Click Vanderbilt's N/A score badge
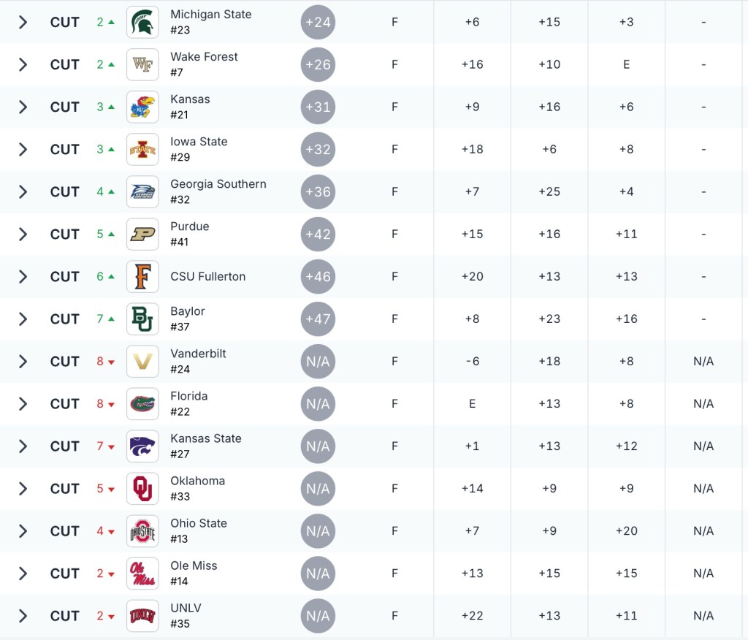The image size is (748, 640). tap(318, 361)
